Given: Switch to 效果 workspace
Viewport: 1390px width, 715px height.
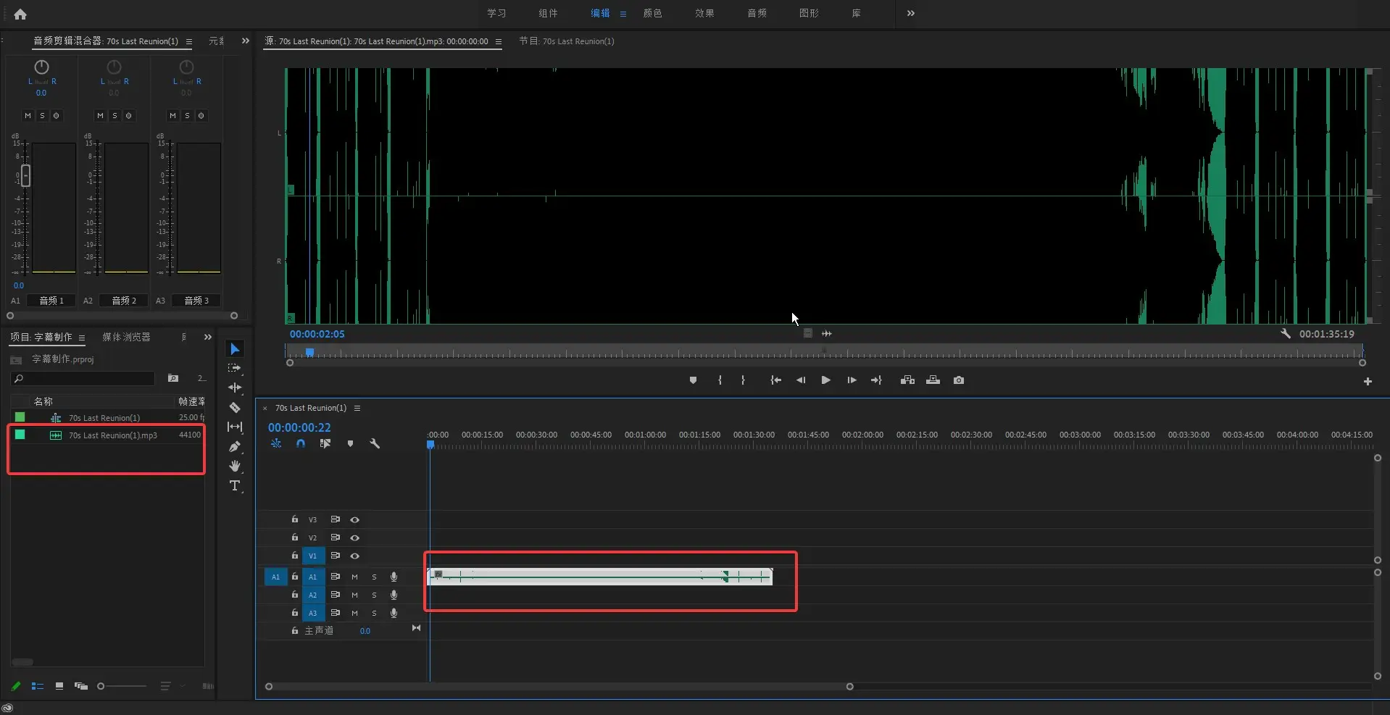Looking at the screenshot, I should (x=705, y=13).
